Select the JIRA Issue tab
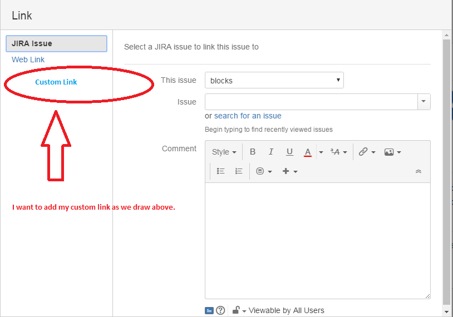 [56, 43]
